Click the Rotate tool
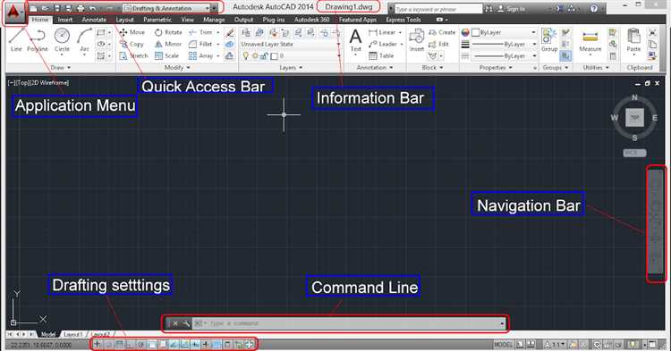Image resolution: width=671 pixels, height=351 pixels. [x=168, y=32]
